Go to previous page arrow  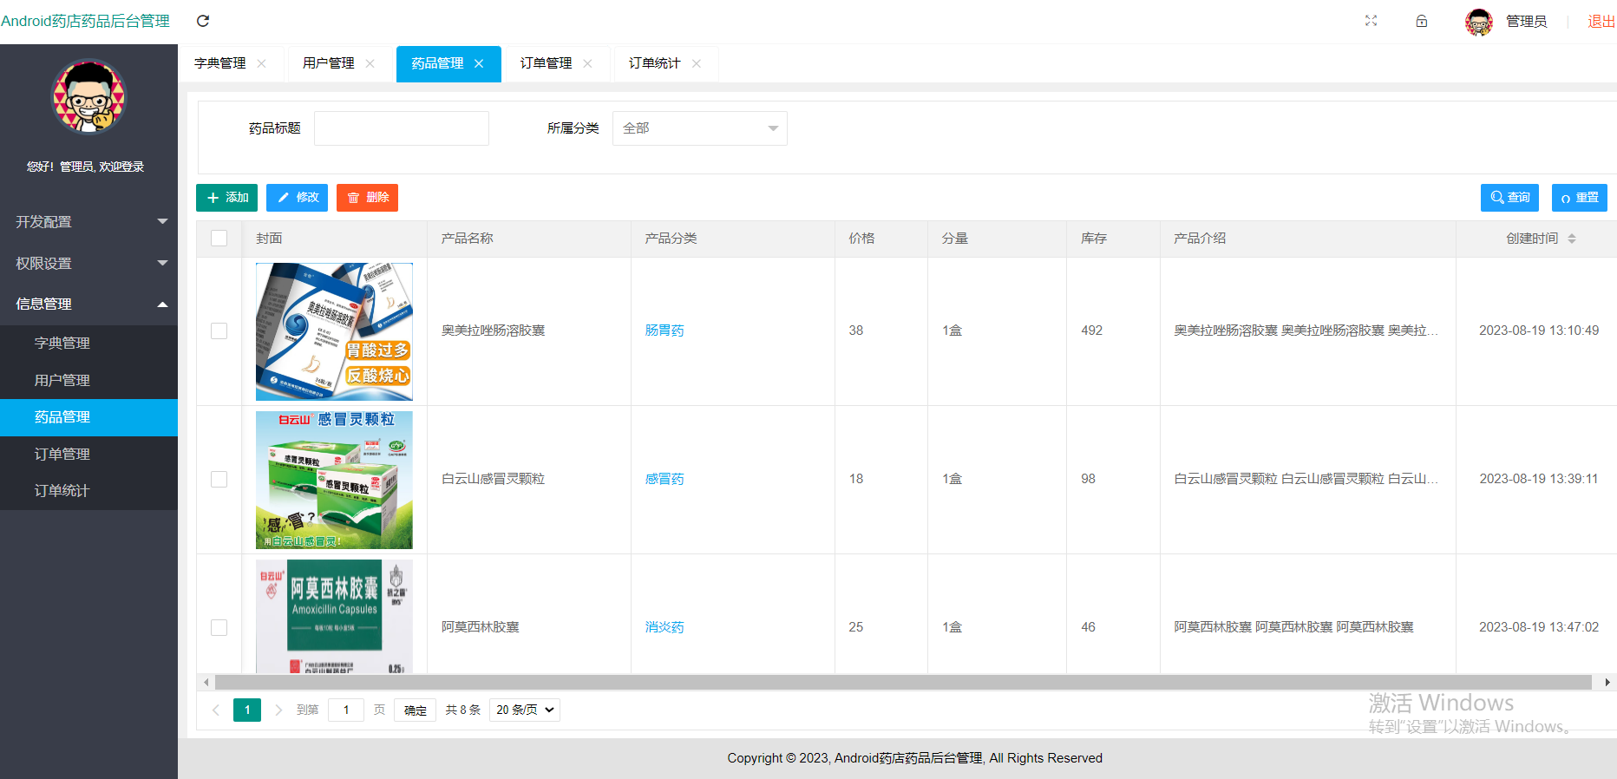(216, 710)
